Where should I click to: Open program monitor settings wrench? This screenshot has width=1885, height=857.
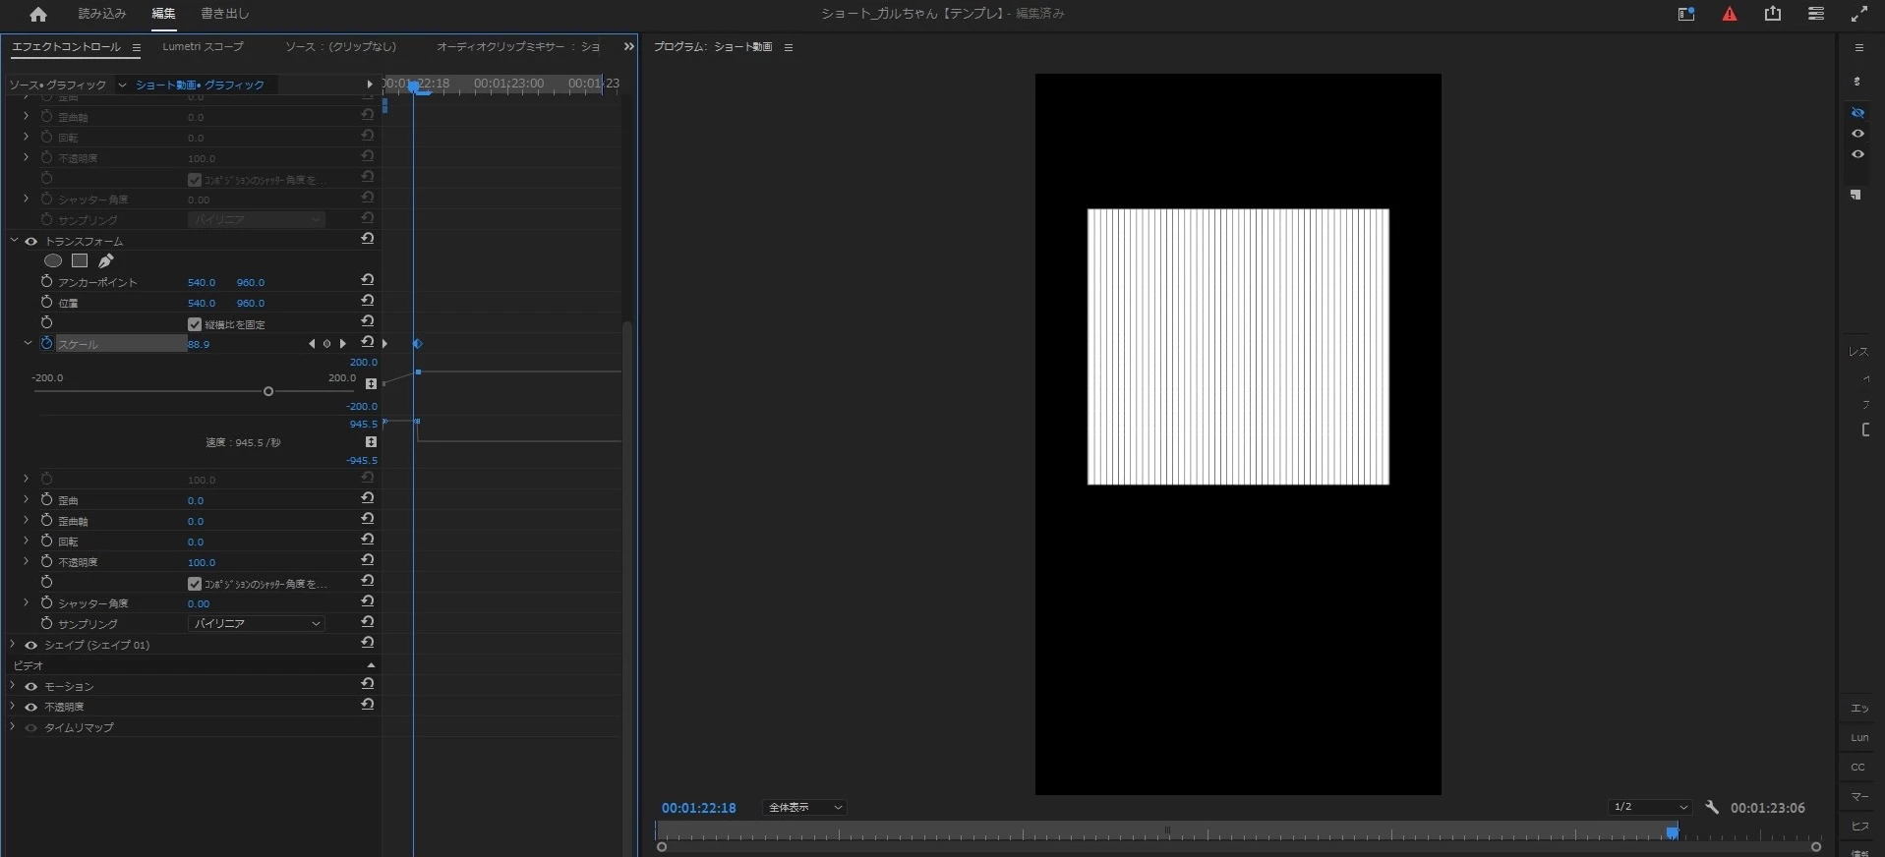point(1712,807)
